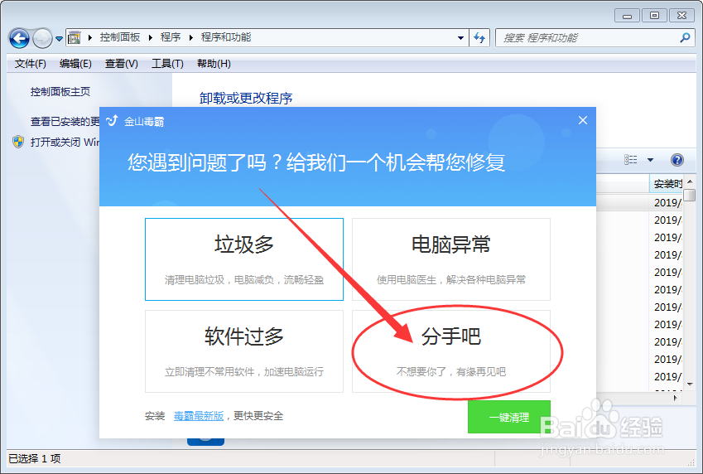The height and width of the screenshot is (474, 703).
Task: Click status bar text 已选择 1 项
Action: pyautogui.click(x=35, y=459)
